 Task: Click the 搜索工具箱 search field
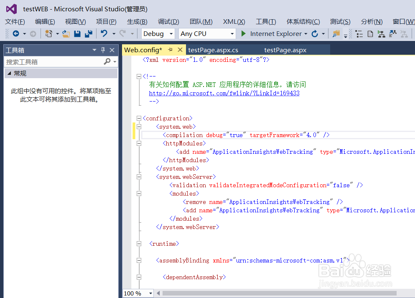pyautogui.click(x=54, y=62)
